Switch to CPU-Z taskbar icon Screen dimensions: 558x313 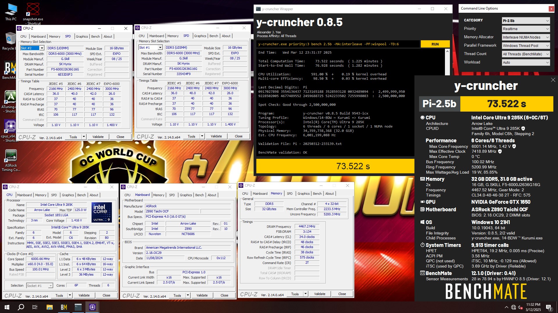pyautogui.click(x=92, y=307)
